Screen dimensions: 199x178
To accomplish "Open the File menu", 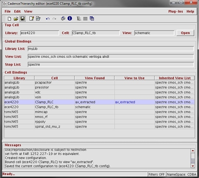I will point(8,11).
